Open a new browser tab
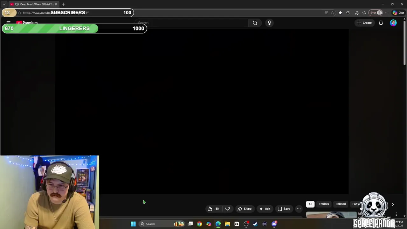 (64, 4)
